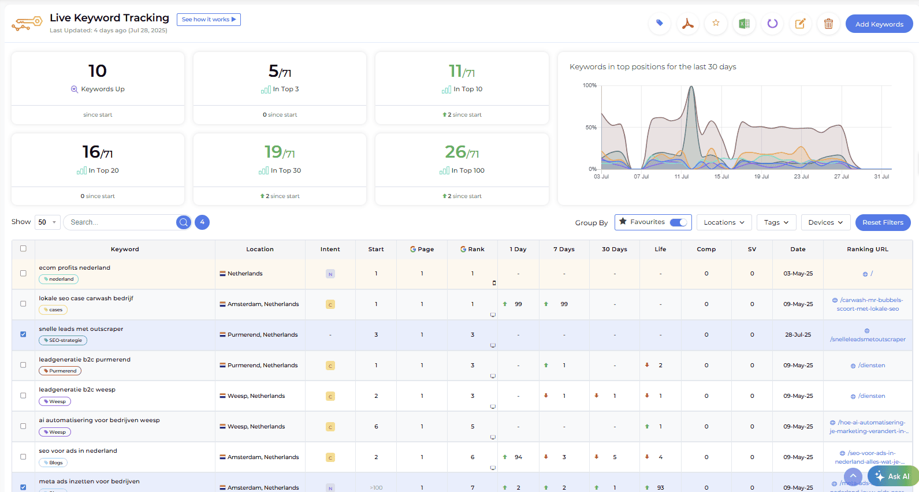Export report via the PDF icon
The height and width of the screenshot is (492, 919).
point(687,24)
